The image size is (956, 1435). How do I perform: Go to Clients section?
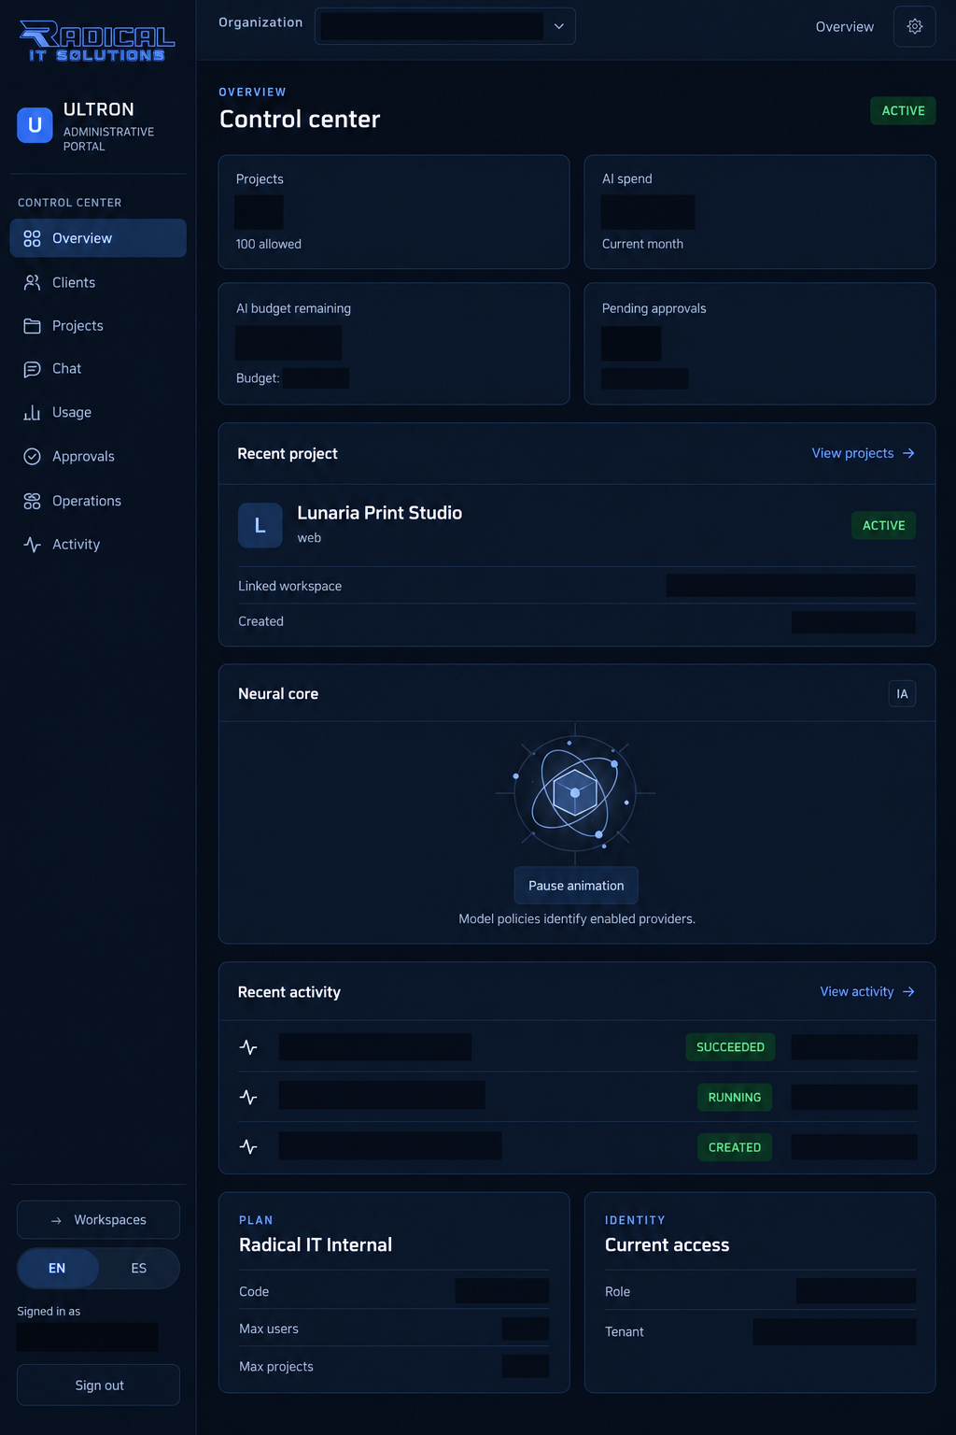point(98,282)
